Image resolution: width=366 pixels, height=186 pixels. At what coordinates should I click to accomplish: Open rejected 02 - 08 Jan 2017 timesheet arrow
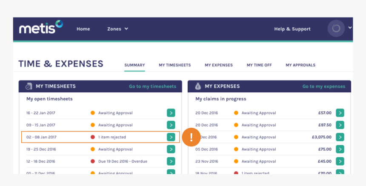click(171, 137)
